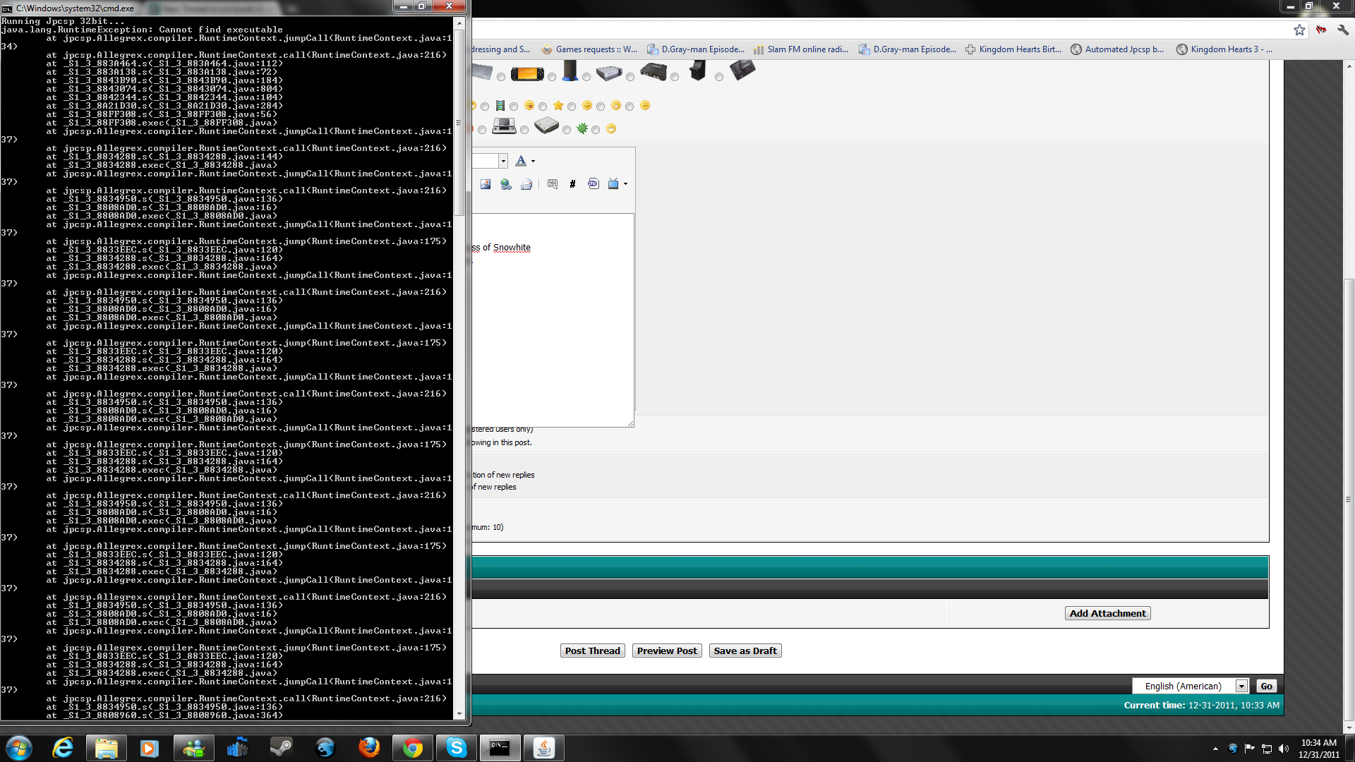Click the insert link globe icon
The width and height of the screenshot is (1355, 762).
coord(506,184)
